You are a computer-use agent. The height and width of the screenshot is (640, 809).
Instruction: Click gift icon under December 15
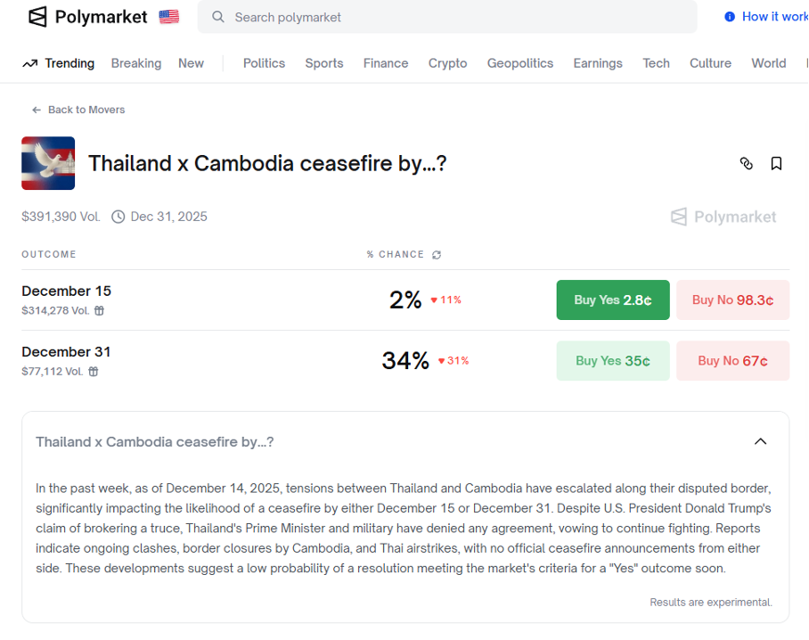pos(99,311)
